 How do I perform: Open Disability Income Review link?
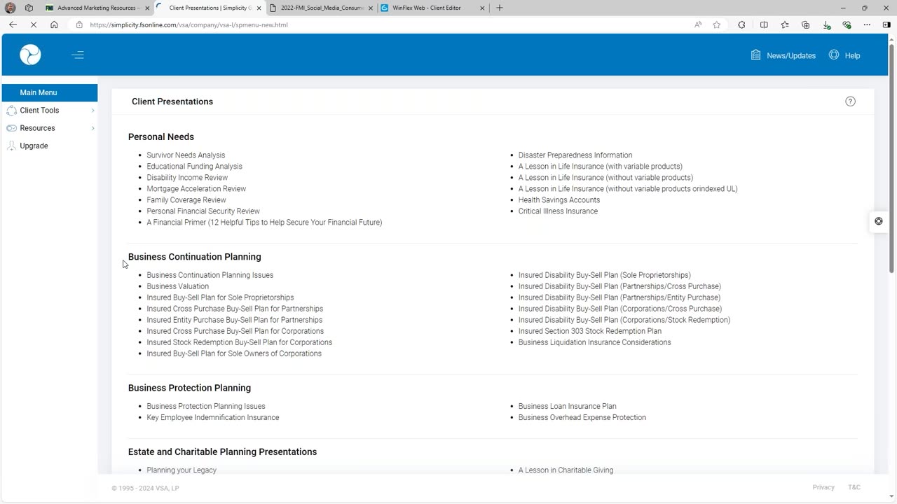click(187, 178)
